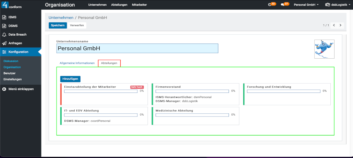The height and width of the screenshot is (158, 353).
Task: Open dsbLogistik user menu
Action: 337,5
